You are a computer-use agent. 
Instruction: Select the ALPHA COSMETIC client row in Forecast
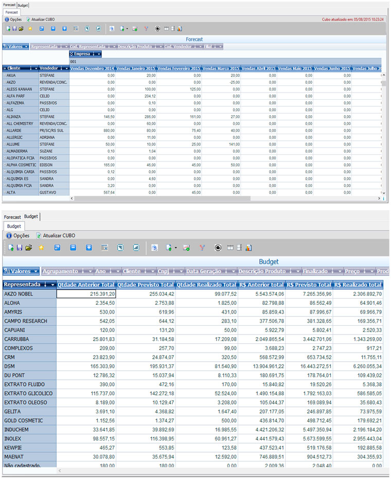(x=21, y=165)
